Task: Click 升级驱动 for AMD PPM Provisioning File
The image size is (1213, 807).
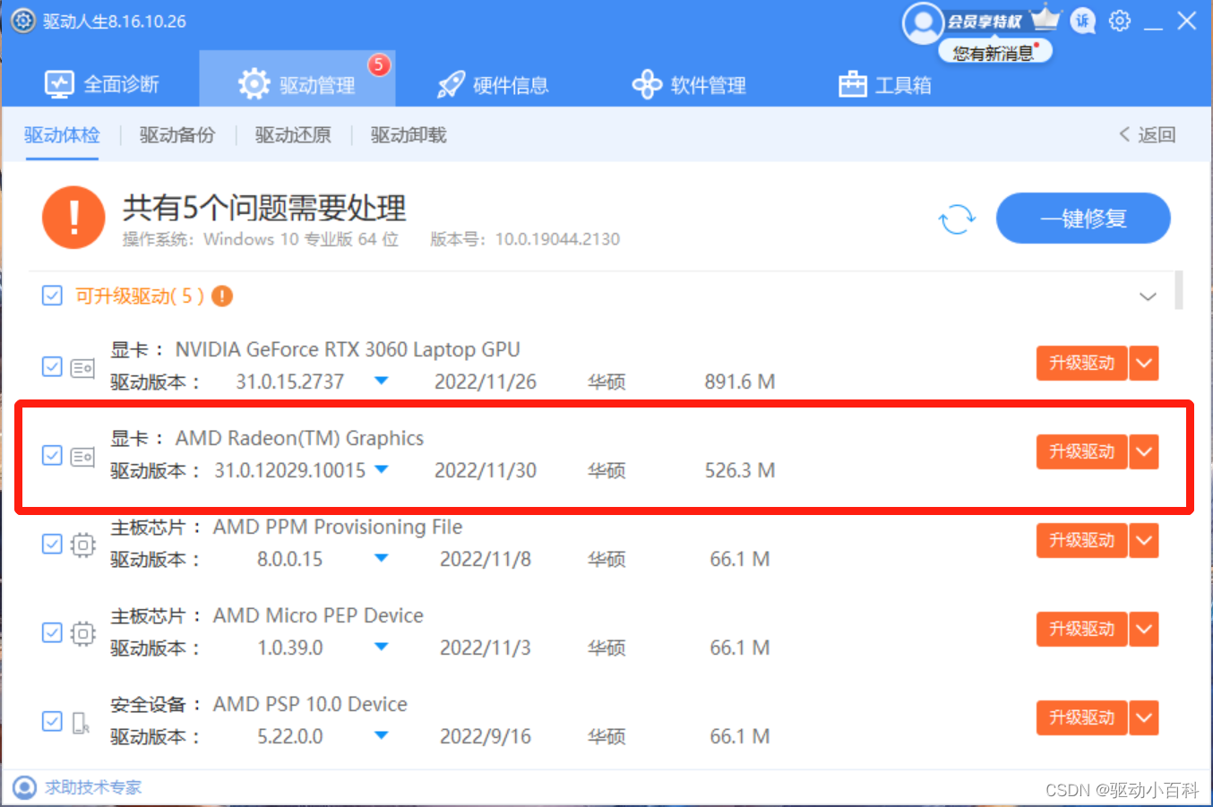Action: click(1081, 540)
